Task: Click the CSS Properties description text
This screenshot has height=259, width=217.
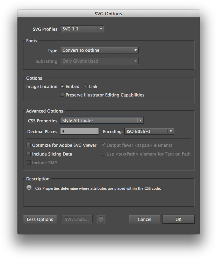Action: point(98,188)
